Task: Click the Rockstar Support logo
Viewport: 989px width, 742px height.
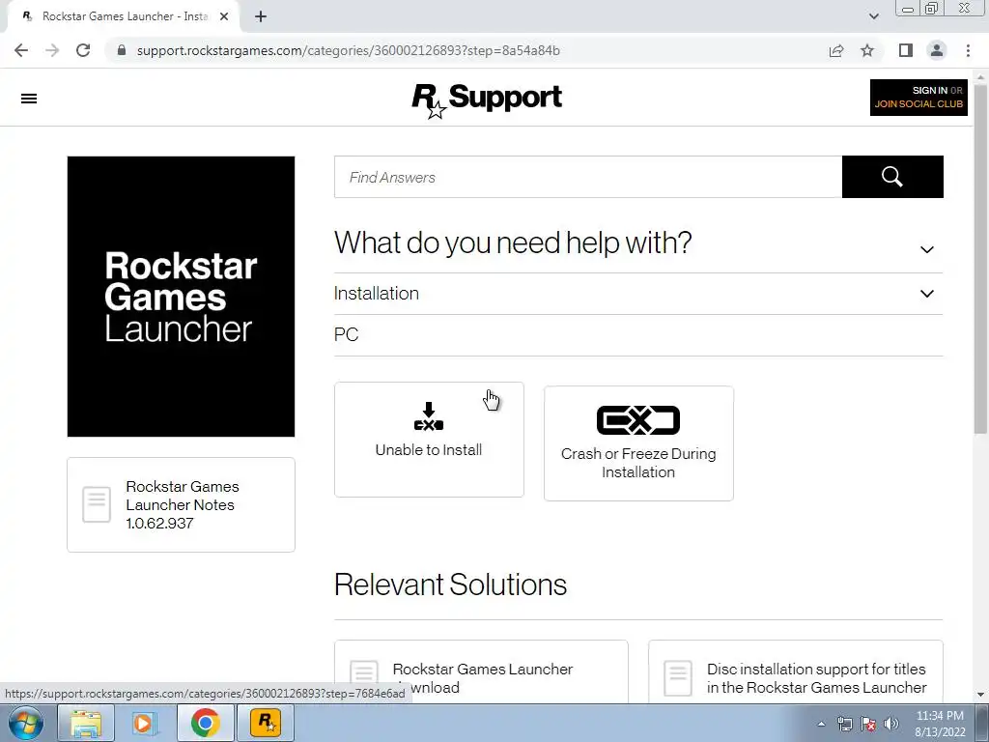Action: [487, 100]
